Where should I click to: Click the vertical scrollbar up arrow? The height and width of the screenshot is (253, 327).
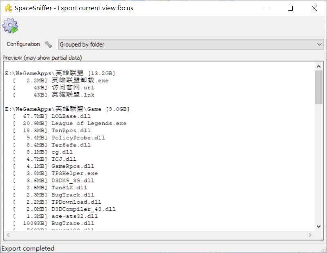[318, 67]
